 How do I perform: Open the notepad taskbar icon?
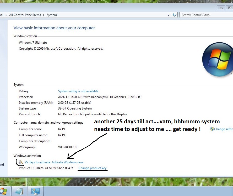19,191
